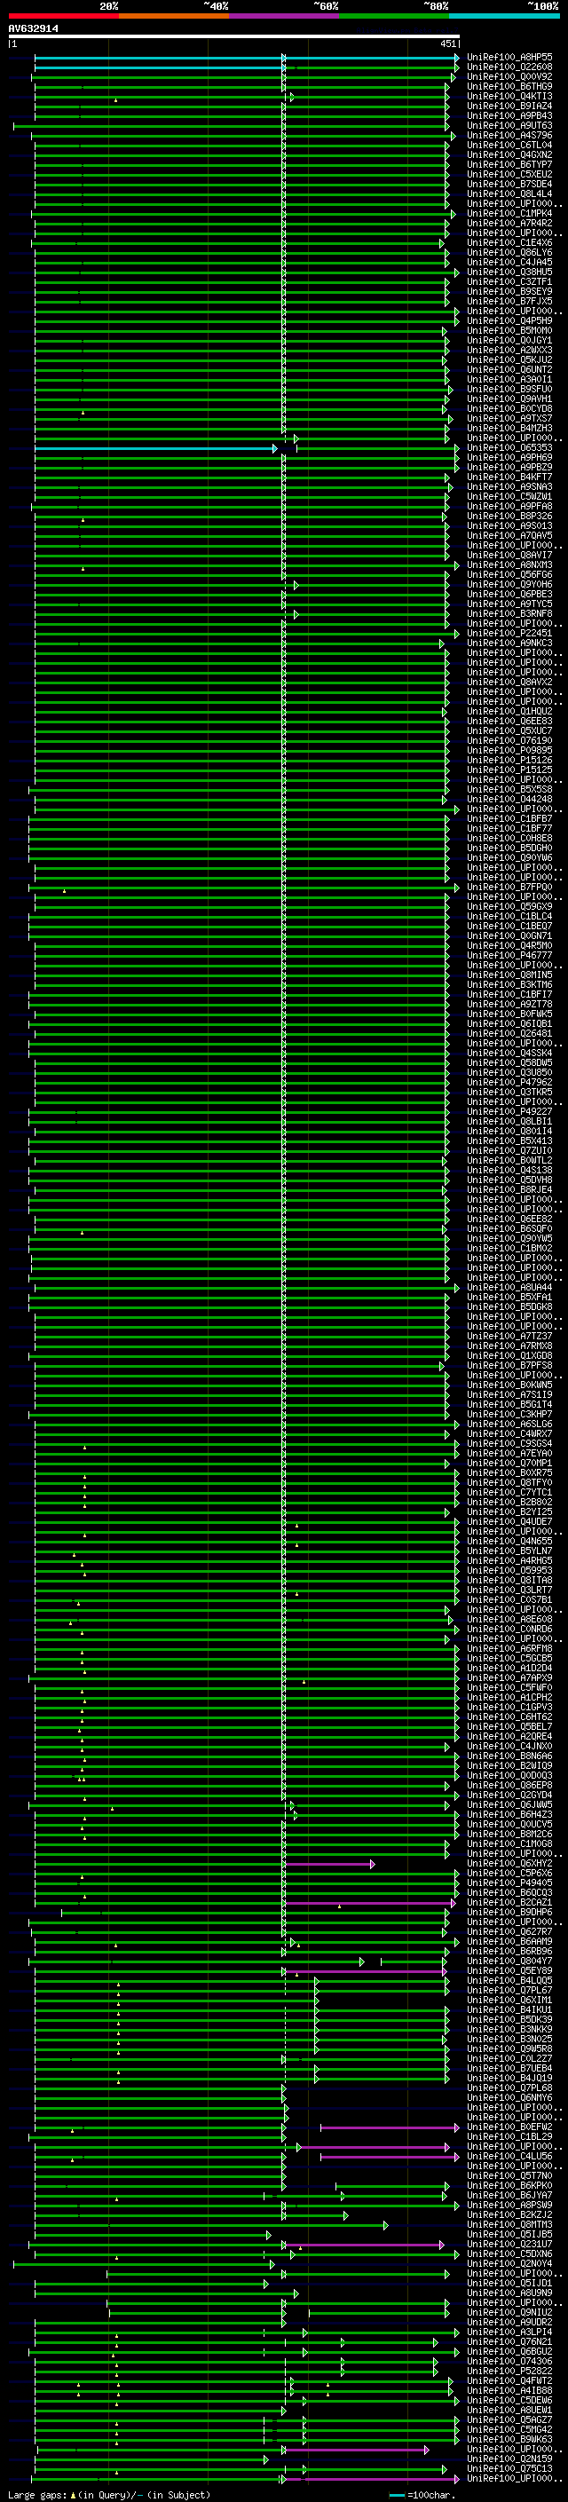Select label UniRef100_Q2N0Y4
This screenshot has height=2502, width=568.
click(509, 2263)
